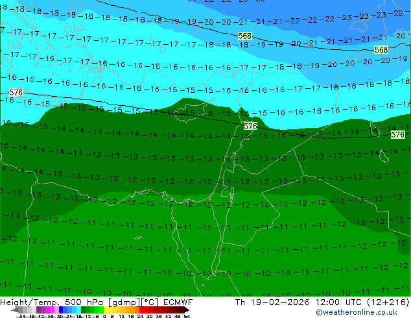Select the 'Height/Temp. 500 hPa' title text

(53, 302)
